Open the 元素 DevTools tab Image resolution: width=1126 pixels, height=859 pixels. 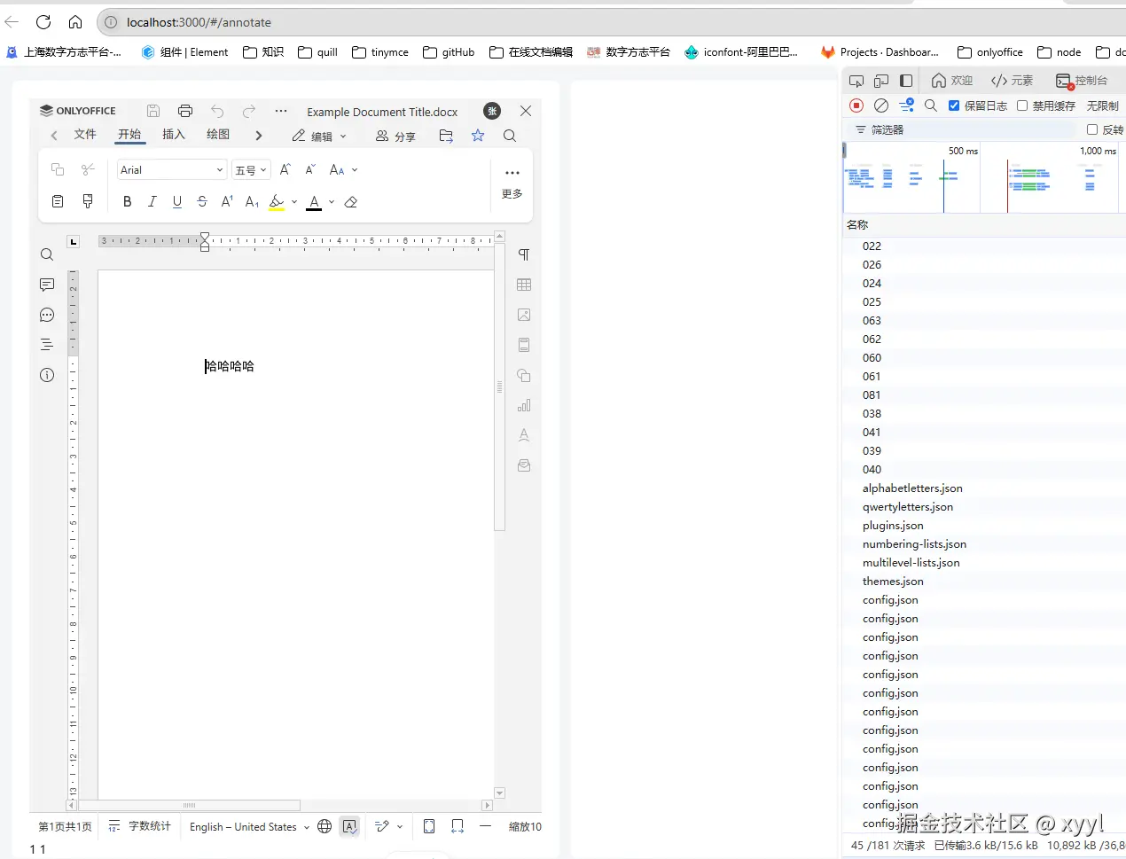(x=1012, y=81)
